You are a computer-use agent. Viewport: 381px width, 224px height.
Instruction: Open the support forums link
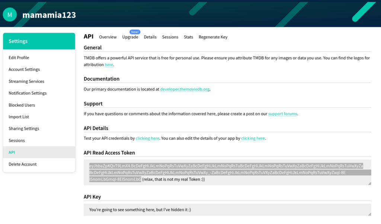click(283, 114)
